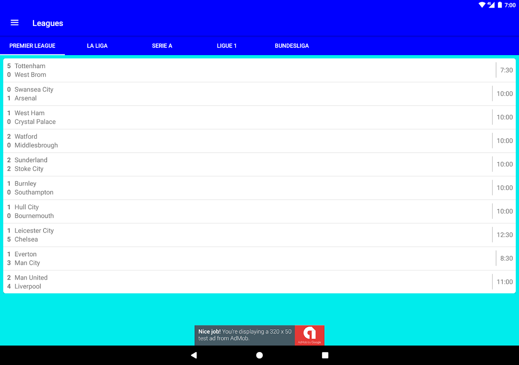The height and width of the screenshot is (365, 519).
Task: Open the AdMob test ad banner
Action: pos(259,335)
